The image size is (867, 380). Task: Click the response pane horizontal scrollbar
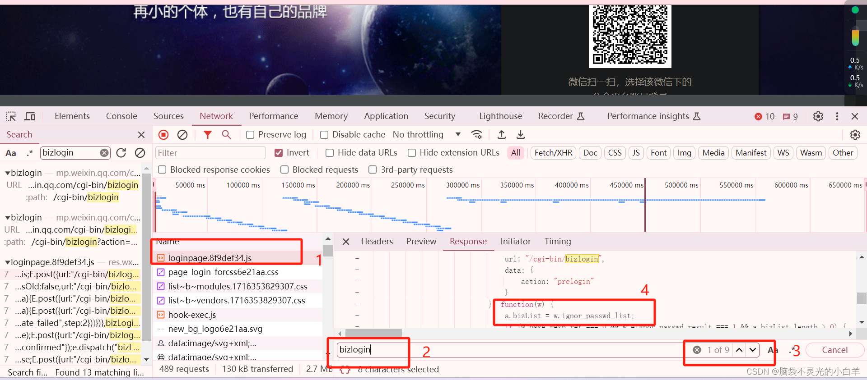click(x=373, y=334)
